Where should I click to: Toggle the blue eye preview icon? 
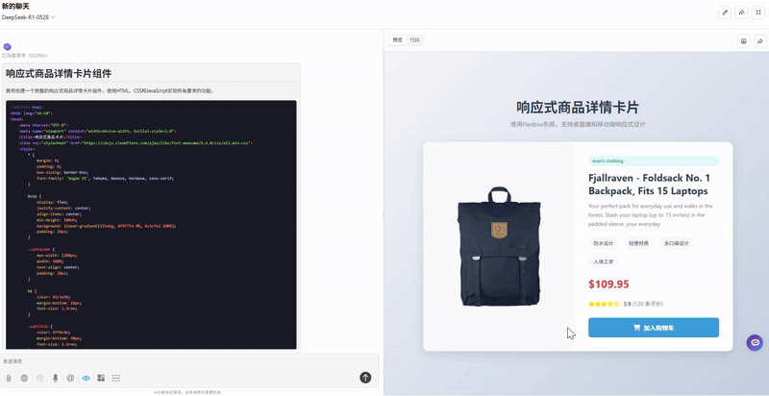tap(87, 378)
